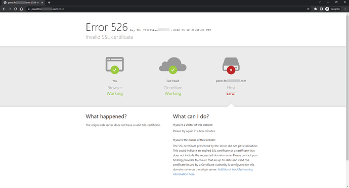Click the forward navigation arrow
349x188 pixels.
[10, 9]
